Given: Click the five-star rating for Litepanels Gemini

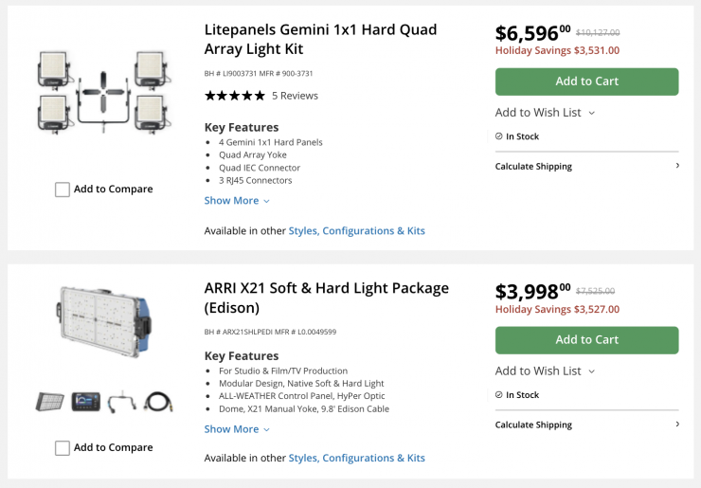Looking at the screenshot, I should (235, 96).
